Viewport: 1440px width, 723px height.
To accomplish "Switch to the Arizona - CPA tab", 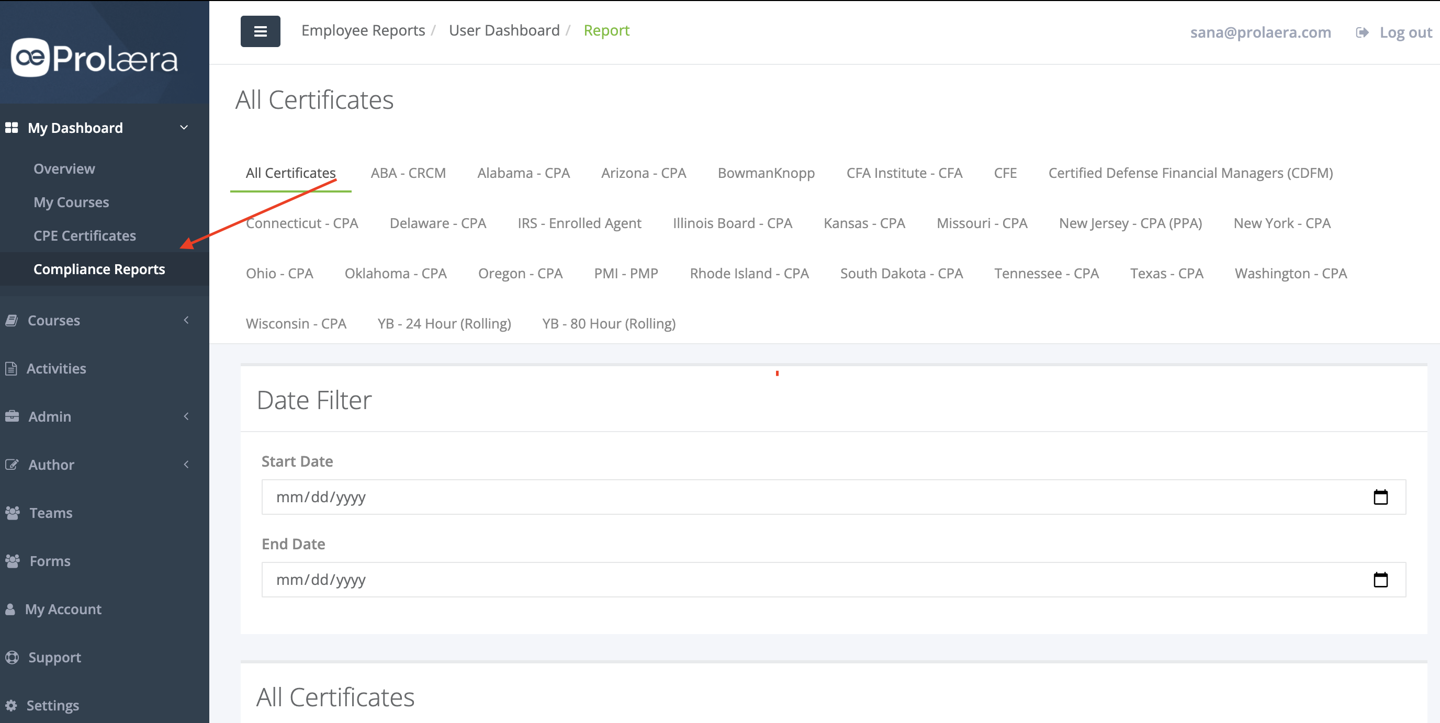I will [x=644, y=173].
